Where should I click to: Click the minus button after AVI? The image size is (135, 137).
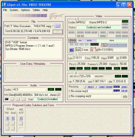pyautogui.click(x=96, y=87)
